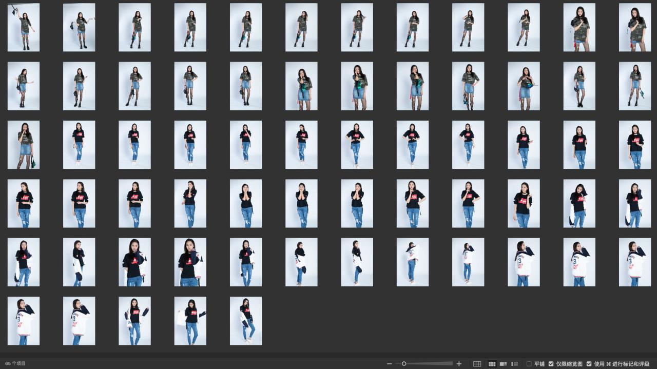Select the first thumbnail in the third row
The height and width of the screenshot is (369, 657).
pos(24,145)
